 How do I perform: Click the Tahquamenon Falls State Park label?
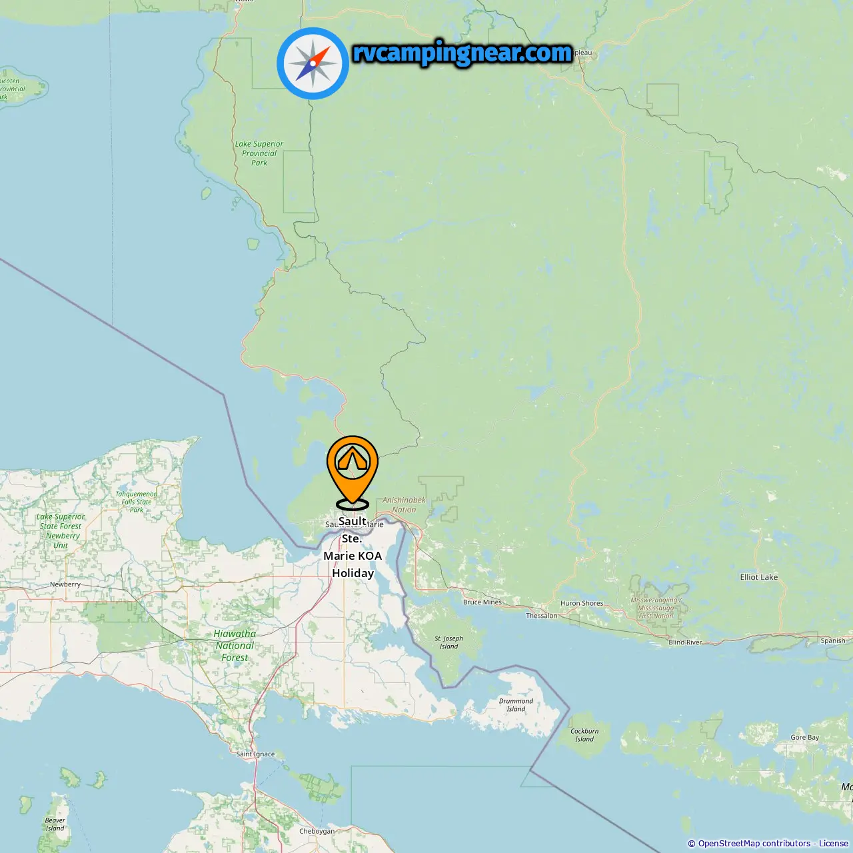pyautogui.click(x=137, y=502)
